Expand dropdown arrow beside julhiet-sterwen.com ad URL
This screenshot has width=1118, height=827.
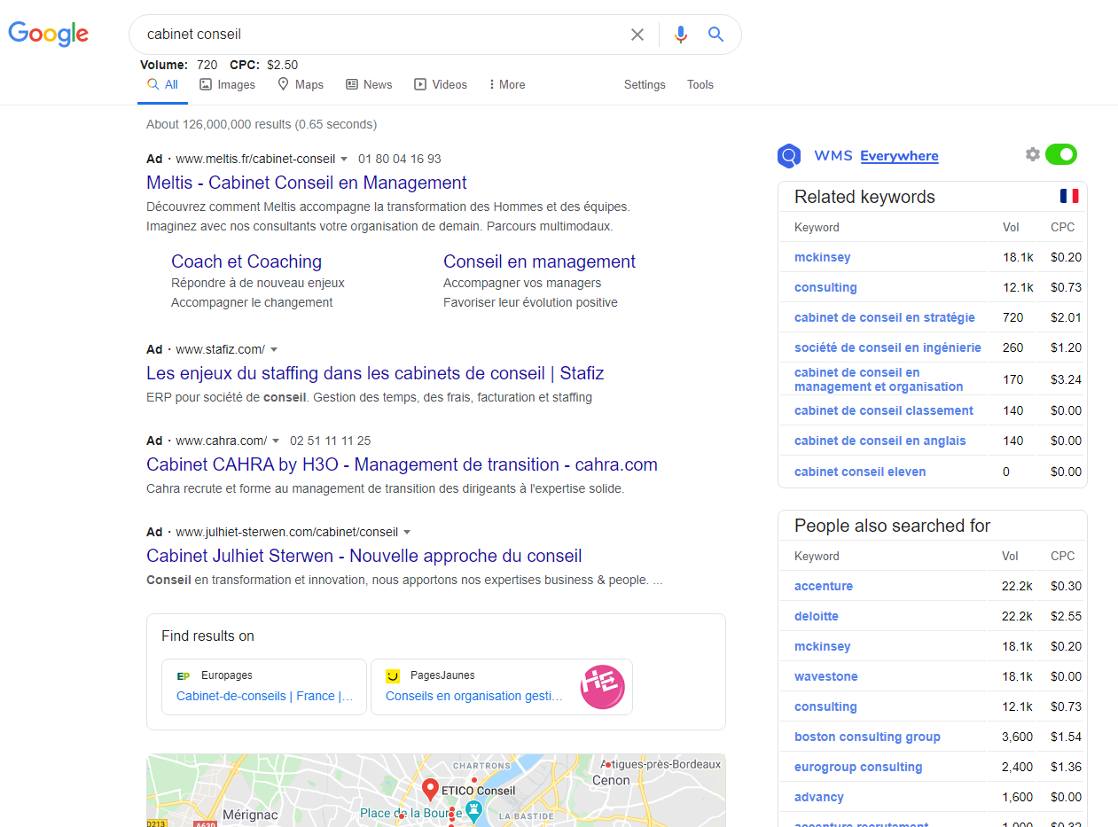coord(407,533)
